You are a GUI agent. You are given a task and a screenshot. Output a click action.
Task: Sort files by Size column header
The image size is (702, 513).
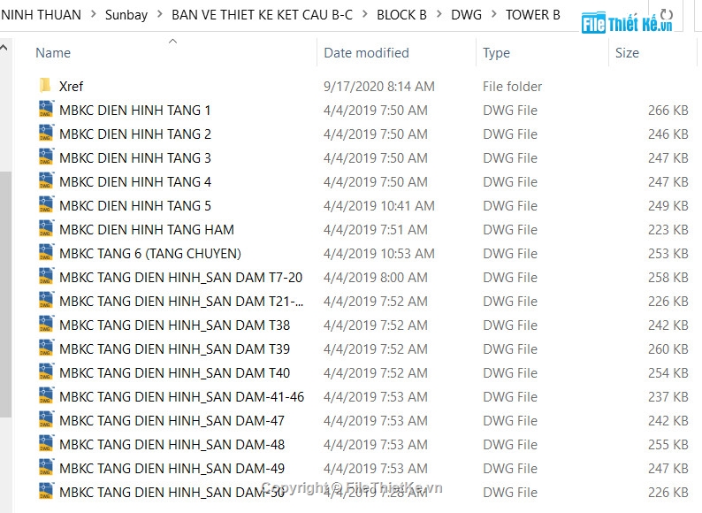(x=627, y=53)
